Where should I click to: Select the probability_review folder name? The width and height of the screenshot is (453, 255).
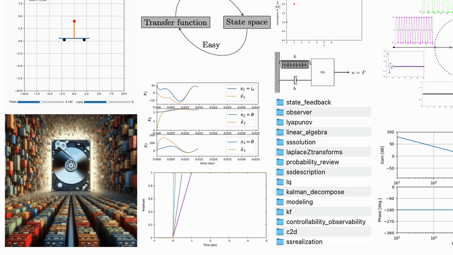312,162
